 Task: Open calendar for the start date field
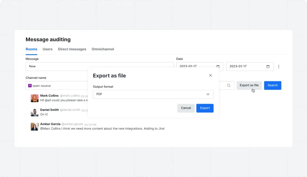point(218,66)
